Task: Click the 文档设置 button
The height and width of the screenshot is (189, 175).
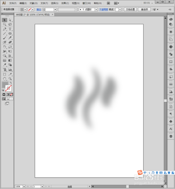Action: tap(130, 9)
